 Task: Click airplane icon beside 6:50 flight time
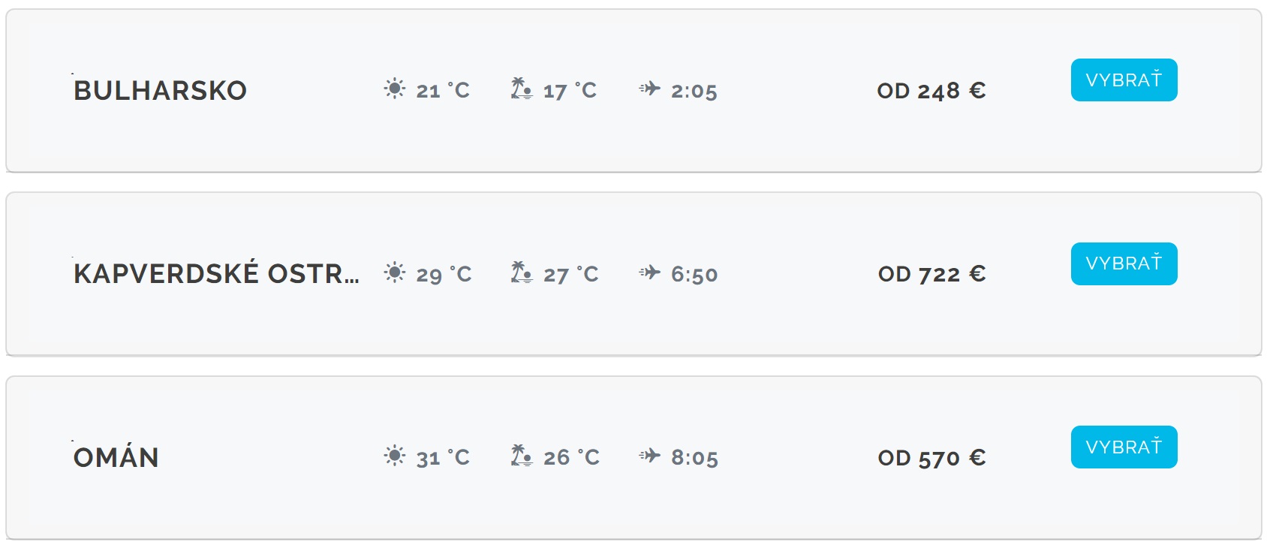(x=650, y=272)
